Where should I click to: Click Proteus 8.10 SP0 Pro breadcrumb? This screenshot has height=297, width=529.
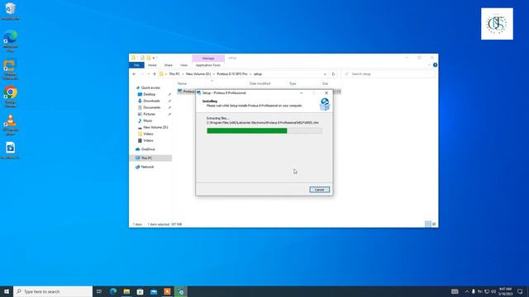tap(232, 74)
